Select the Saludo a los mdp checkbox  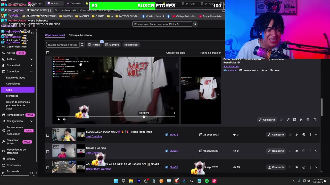[x=47, y=152]
